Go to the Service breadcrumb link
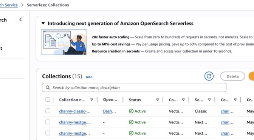Screen dimensions: 254x140 click(9, 5)
